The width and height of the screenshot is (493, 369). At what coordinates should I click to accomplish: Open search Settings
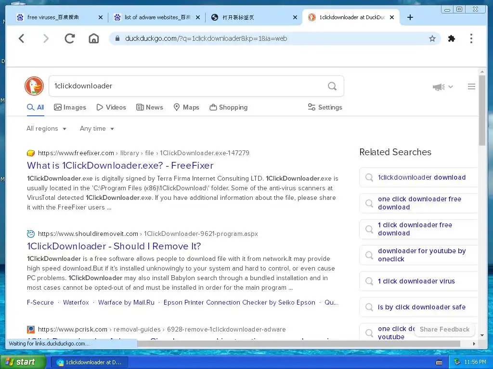click(325, 107)
